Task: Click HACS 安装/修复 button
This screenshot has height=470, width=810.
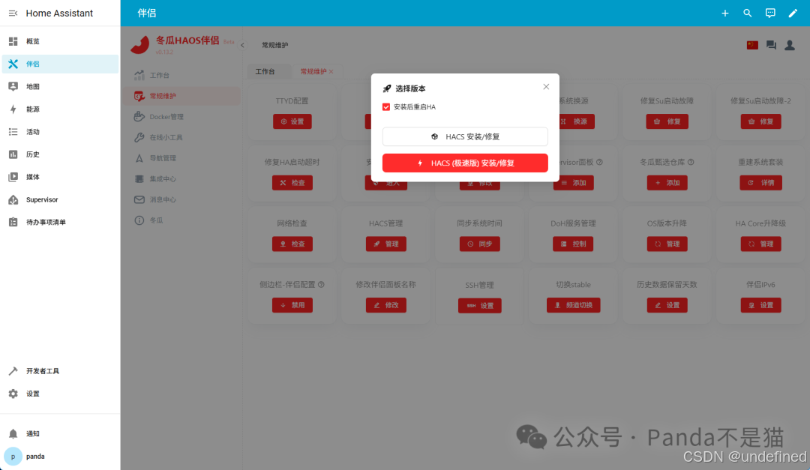Action: click(465, 137)
